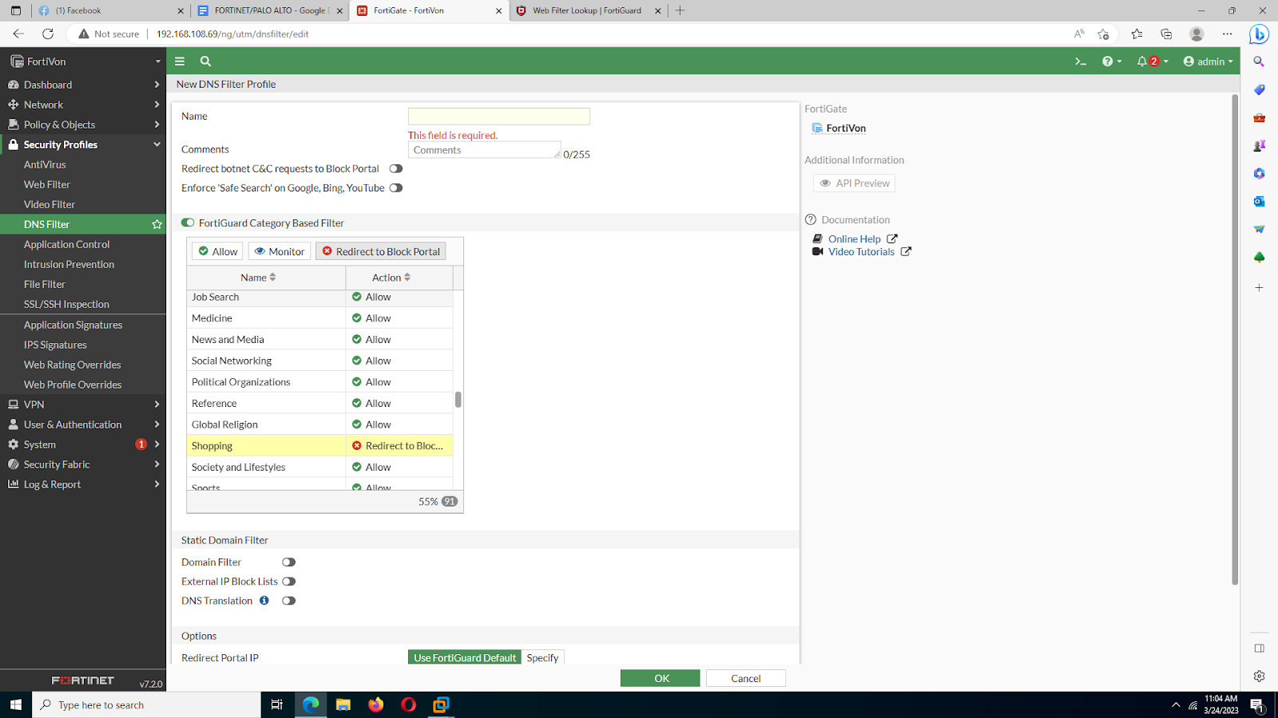
Task: Expand the Log & Report menu
Action: [x=83, y=484]
